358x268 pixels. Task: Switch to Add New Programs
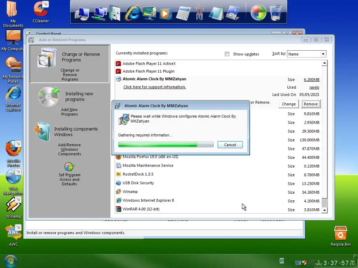tap(70, 102)
